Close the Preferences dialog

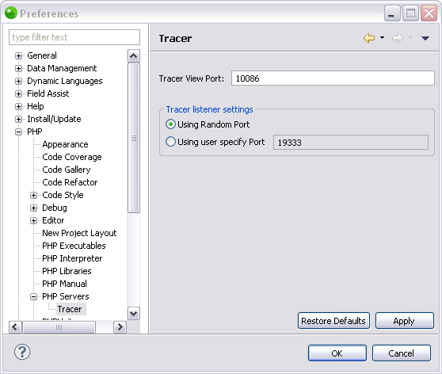tap(429, 13)
